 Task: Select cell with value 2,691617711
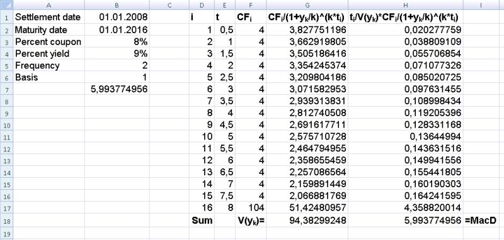(x=307, y=124)
